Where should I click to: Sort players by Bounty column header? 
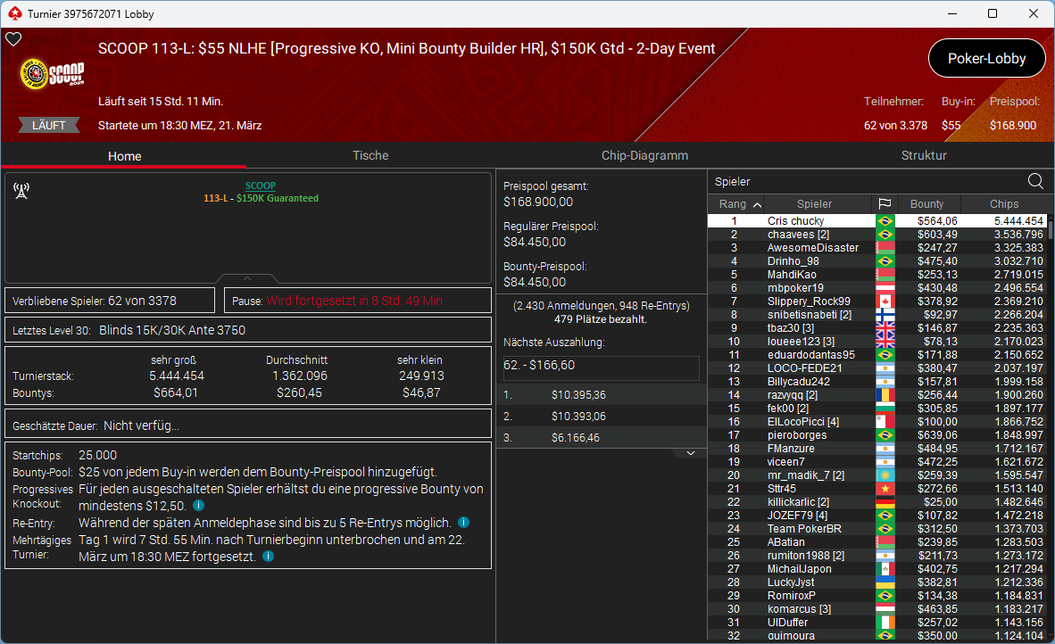click(x=927, y=204)
